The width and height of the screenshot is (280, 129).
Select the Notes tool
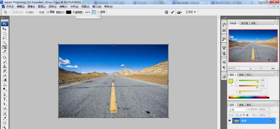tap(5, 114)
